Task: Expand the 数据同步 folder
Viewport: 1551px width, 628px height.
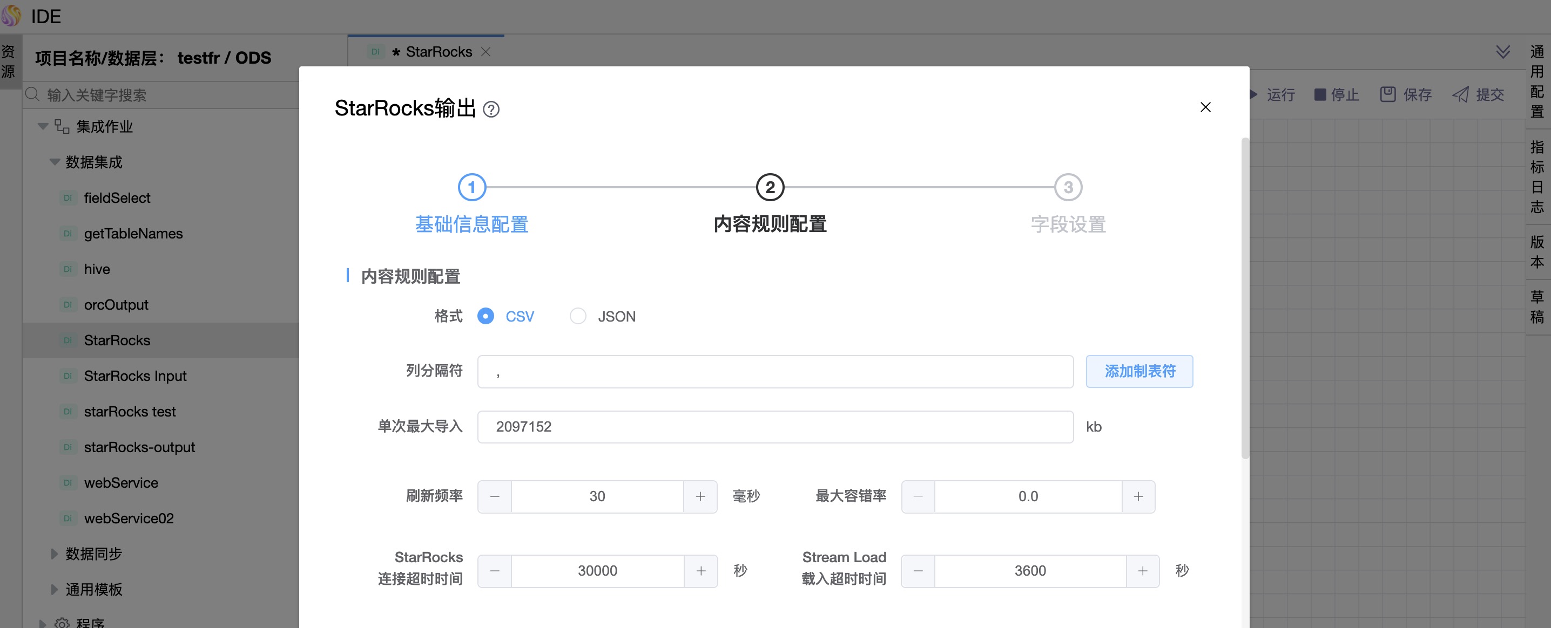Action: tap(55, 554)
